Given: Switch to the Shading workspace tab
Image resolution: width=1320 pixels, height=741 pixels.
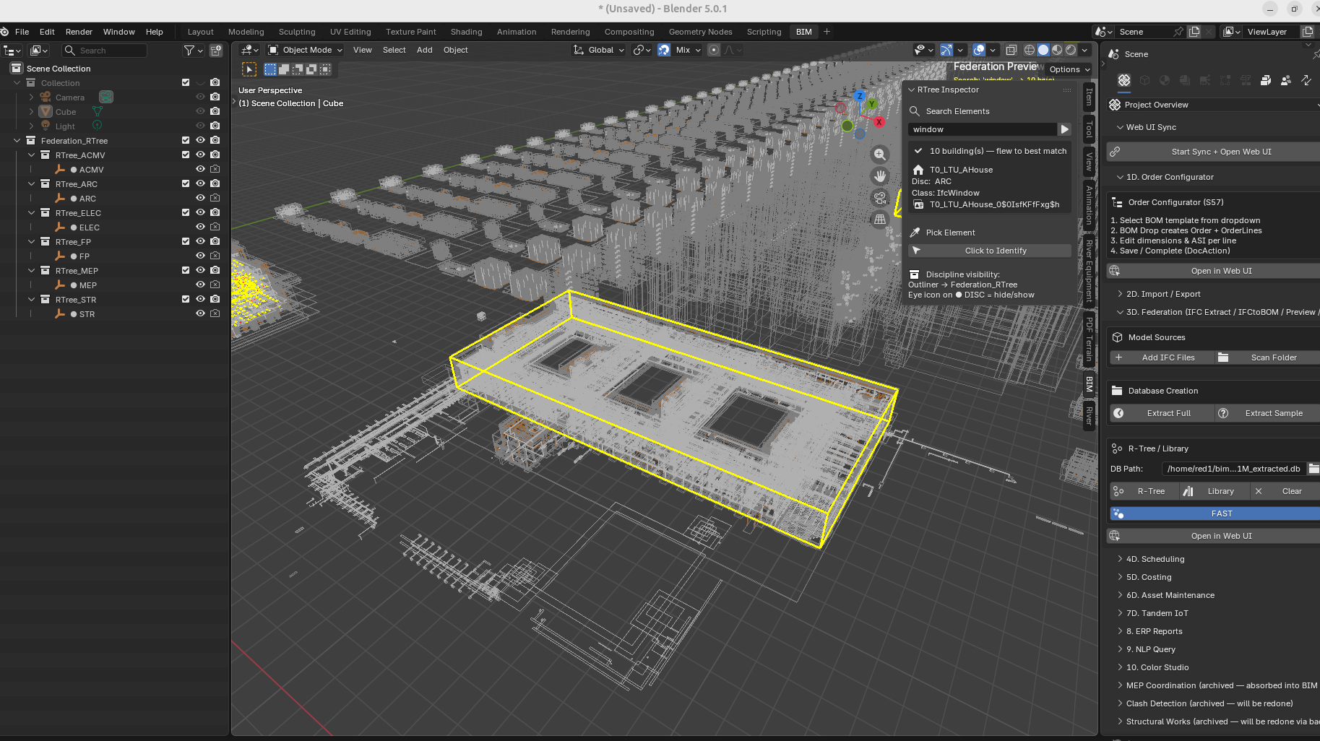Looking at the screenshot, I should 466,32.
